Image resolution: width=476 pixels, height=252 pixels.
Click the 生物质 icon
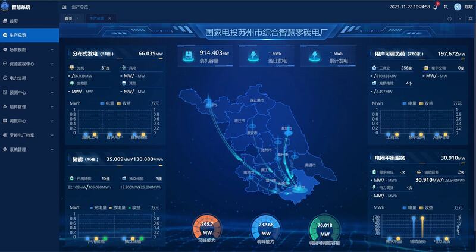[71, 83]
